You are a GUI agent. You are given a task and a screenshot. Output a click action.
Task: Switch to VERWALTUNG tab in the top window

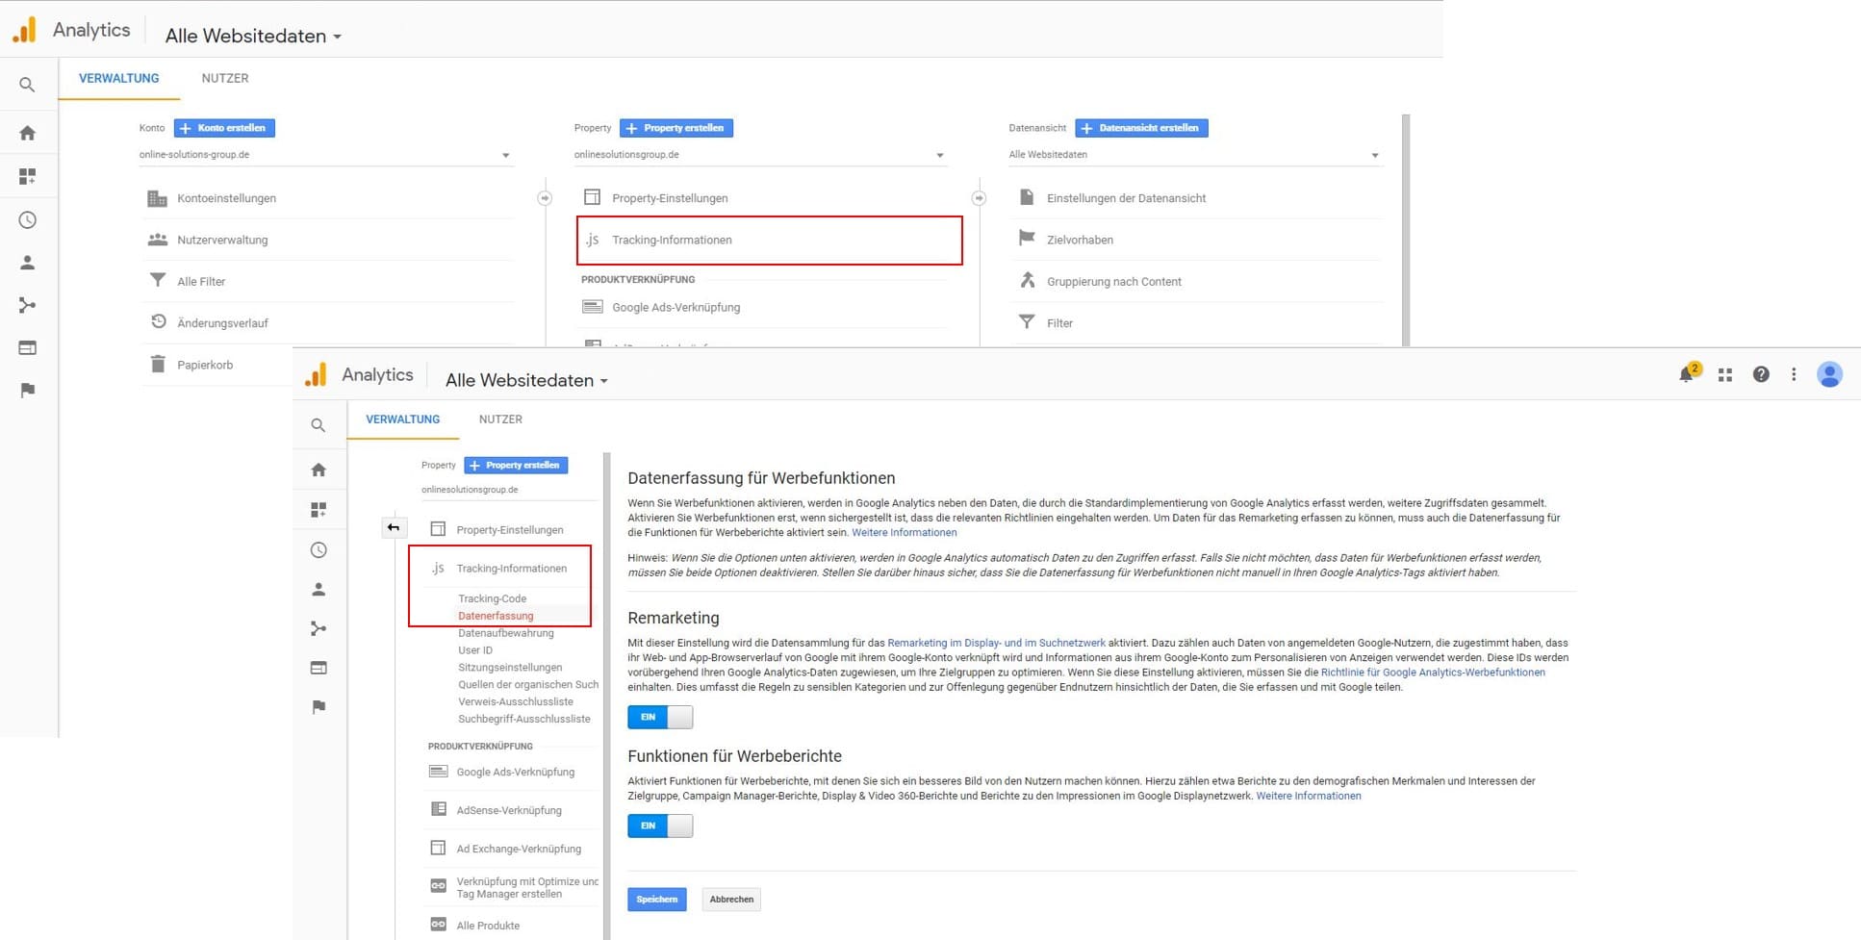click(119, 78)
